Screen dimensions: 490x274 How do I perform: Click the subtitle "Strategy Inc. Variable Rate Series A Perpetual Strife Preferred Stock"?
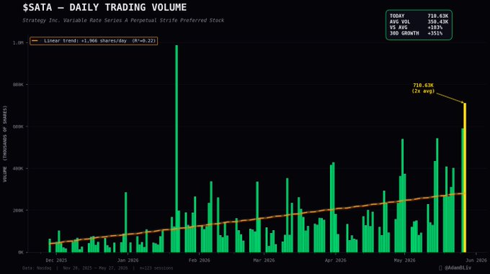tap(123, 20)
